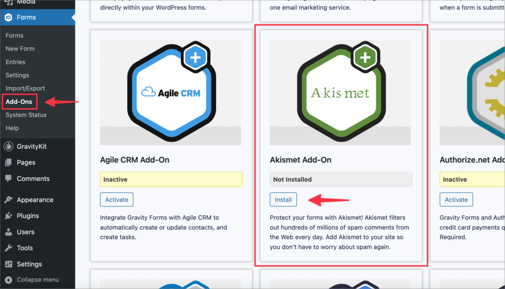Click the Collapse menu arrow icon
Image resolution: width=505 pixels, height=289 pixels.
click(x=8, y=280)
